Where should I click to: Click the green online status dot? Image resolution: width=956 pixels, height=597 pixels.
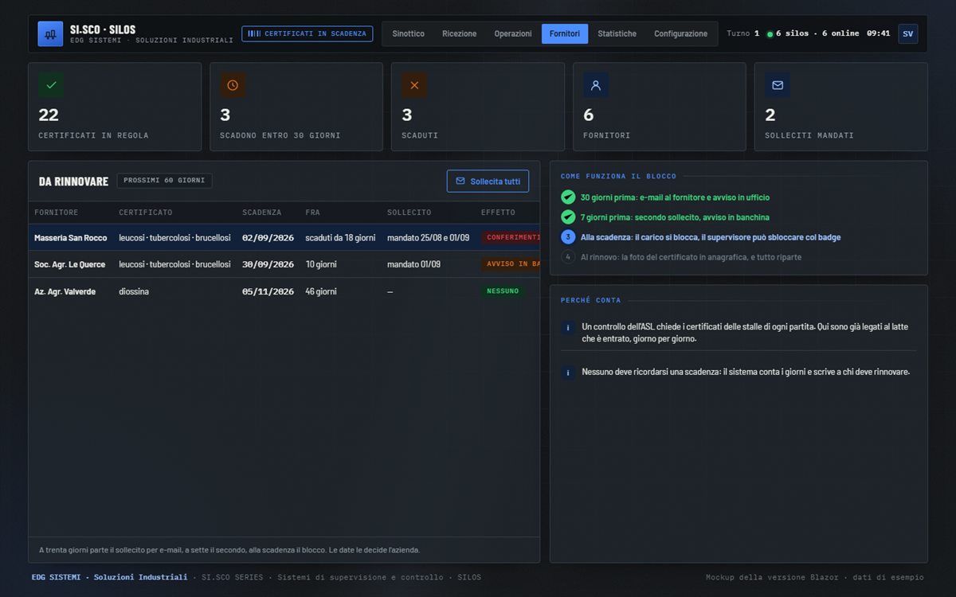(x=770, y=34)
